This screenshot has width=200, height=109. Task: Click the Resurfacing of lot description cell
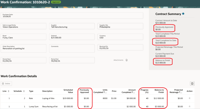coord(50,106)
